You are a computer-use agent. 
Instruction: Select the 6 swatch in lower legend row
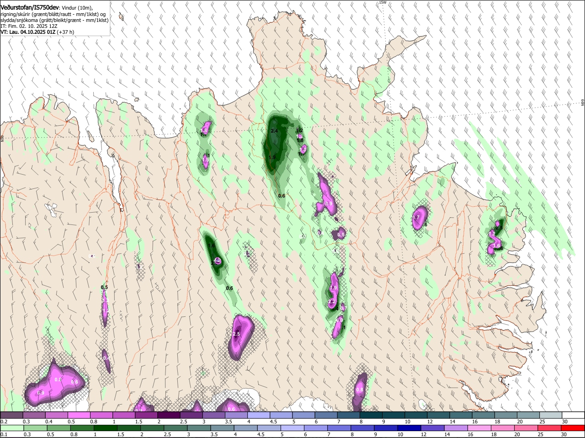[315, 428]
